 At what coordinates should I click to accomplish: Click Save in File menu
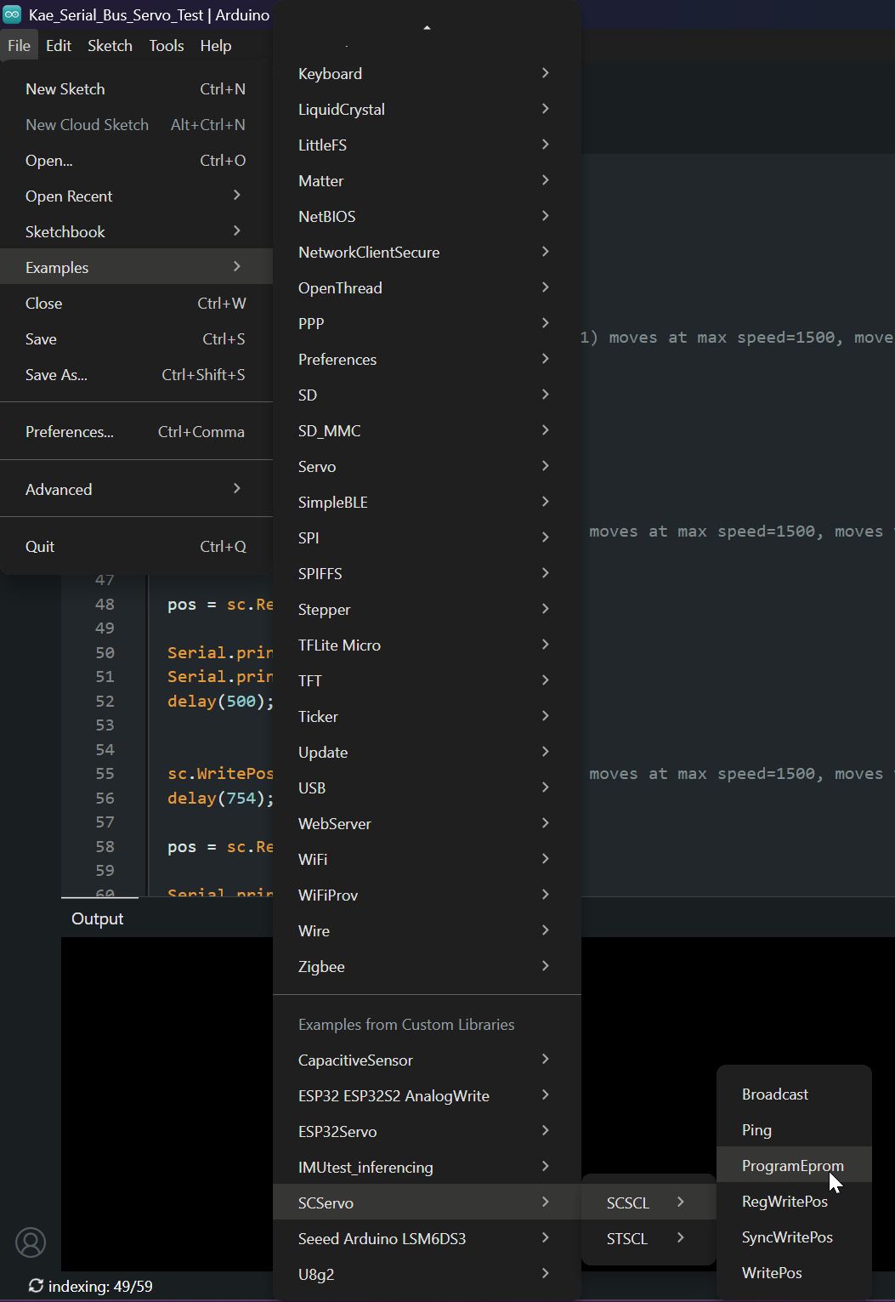tap(136, 339)
